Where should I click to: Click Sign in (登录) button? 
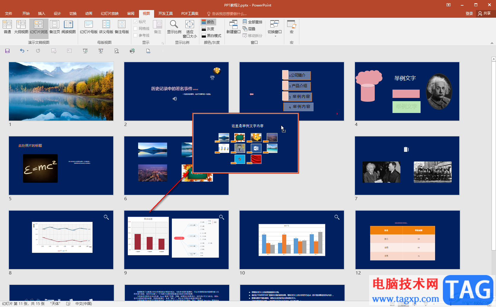coord(469,14)
